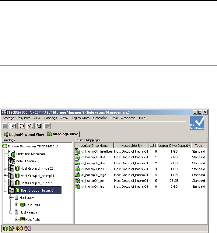The height and width of the screenshot is (233, 217).
Task: Expand Host Group cl_itsamp01
Action: pos(5,176)
